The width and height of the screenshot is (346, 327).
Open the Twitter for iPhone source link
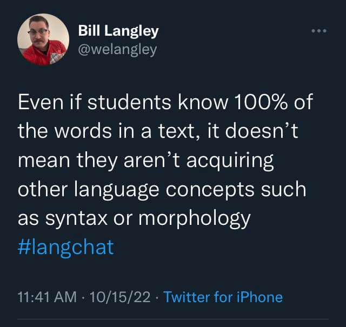pos(223,297)
